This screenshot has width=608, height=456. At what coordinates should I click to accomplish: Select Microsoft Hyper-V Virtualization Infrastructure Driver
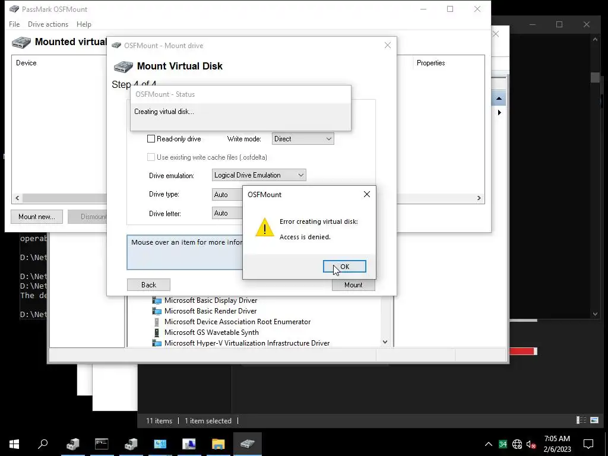coord(247,343)
